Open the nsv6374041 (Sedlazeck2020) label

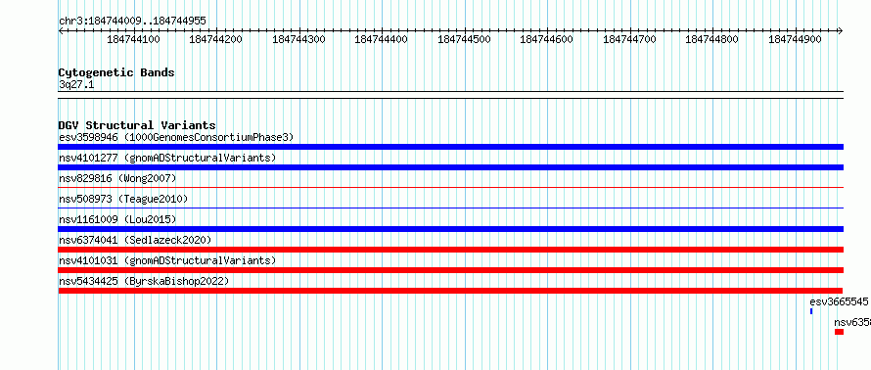(x=135, y=240)
